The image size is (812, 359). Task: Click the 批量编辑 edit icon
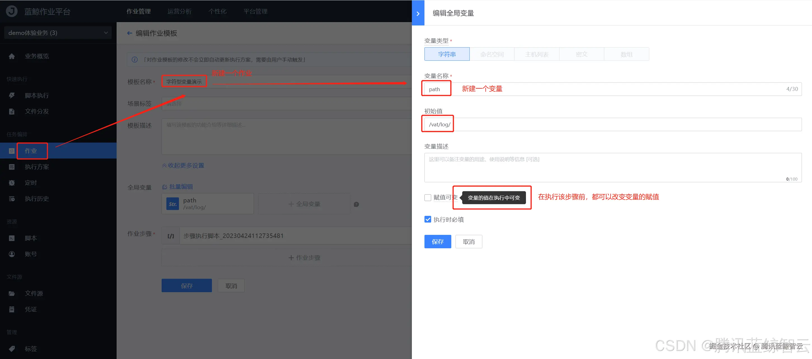point(164,187)
